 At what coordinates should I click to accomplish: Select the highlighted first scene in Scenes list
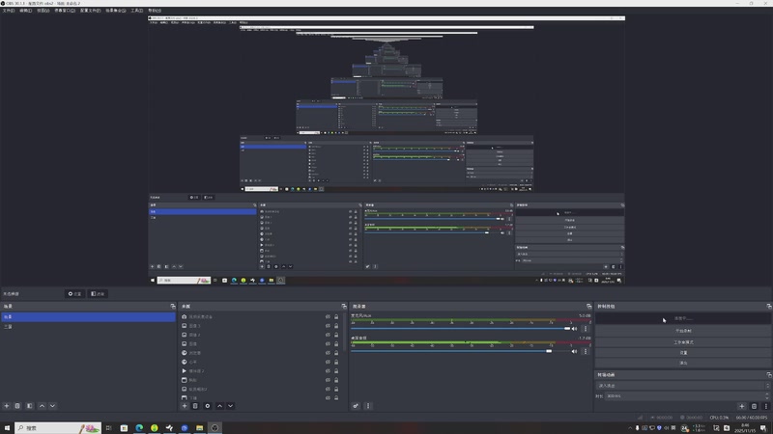[x=88, y=317]
